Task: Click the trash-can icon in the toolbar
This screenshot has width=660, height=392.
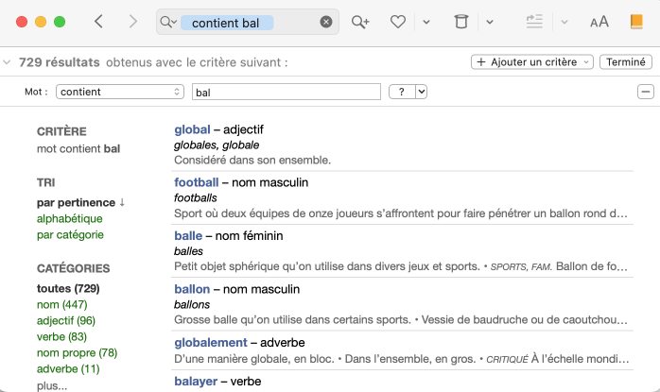Action: (x=460, y=22)
